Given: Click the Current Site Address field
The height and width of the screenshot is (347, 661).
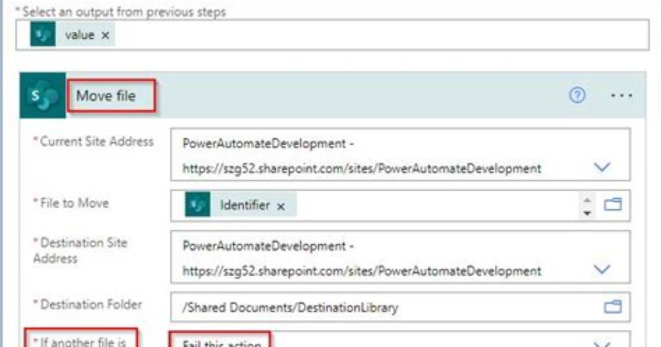Looking at the screenshot, I should pos(400,155).
